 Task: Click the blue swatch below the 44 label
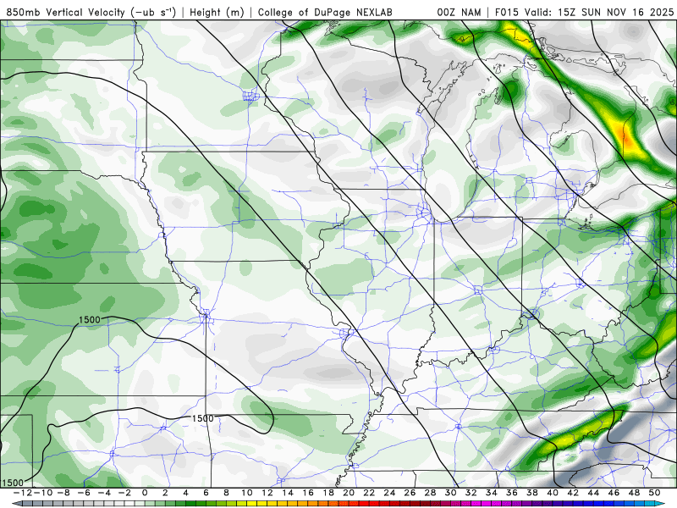pyautogui.click(x=598, y=504)
